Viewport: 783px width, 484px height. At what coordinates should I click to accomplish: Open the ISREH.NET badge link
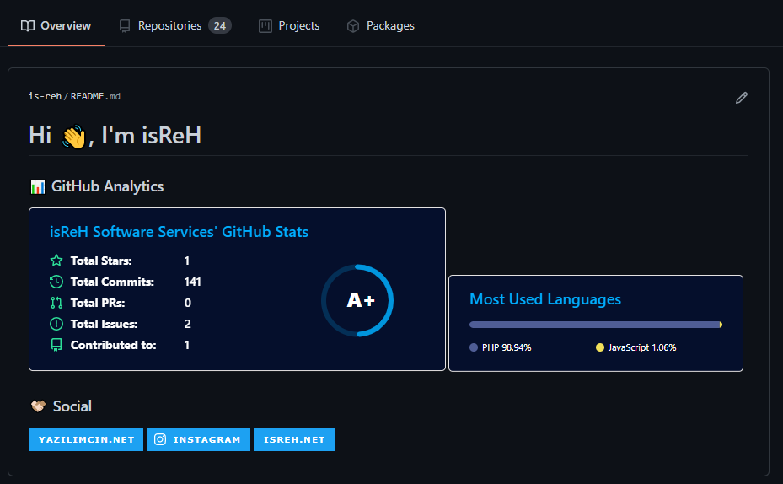click(x=294, y=439)
